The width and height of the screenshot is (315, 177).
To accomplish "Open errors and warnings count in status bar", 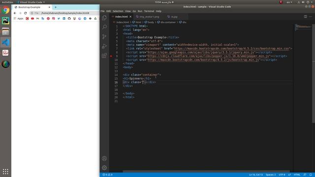I will 107,175.
